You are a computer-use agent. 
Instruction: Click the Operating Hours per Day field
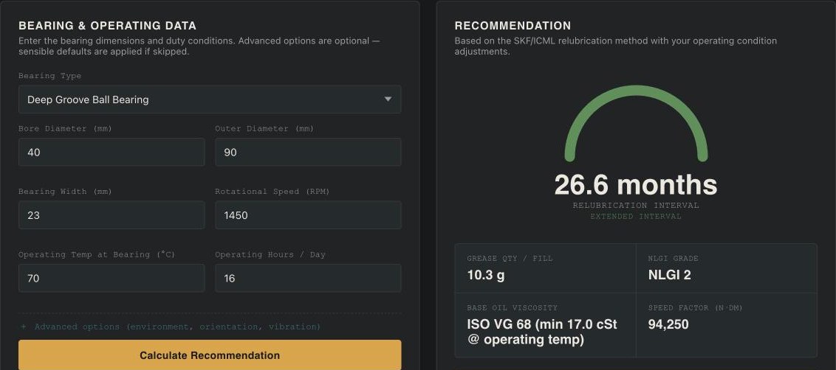click(308, 278)
